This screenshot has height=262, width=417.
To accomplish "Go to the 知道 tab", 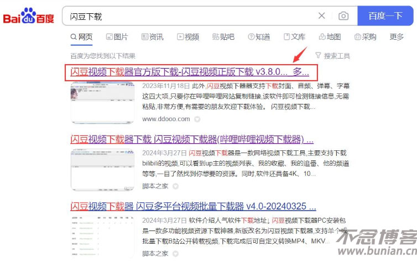I will [x=259, y=36].
